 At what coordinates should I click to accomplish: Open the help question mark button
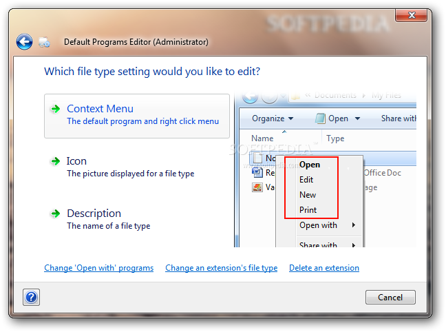pyautogui.click(x=31, y=298)
